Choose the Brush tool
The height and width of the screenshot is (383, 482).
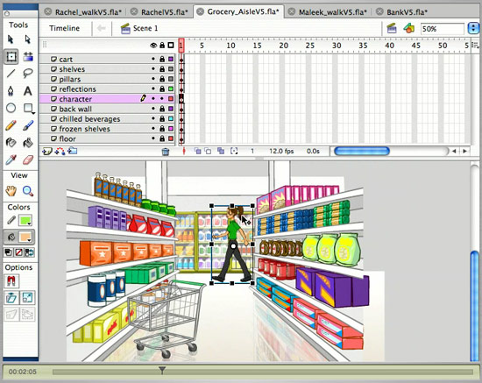[x=28, y=125]
